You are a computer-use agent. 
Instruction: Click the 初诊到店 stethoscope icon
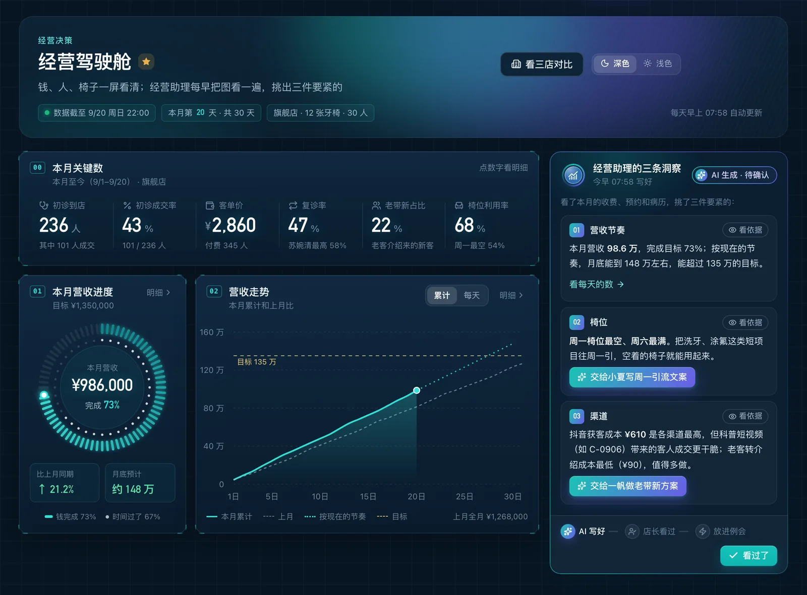[44, 206]
